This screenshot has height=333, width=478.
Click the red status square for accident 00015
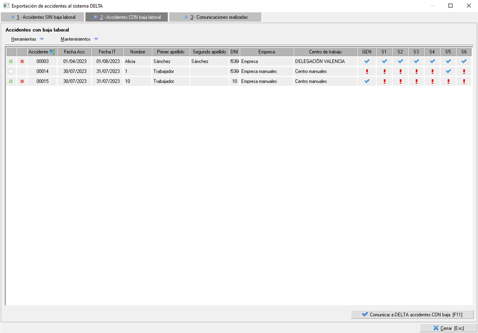click(x=22, y=82)
